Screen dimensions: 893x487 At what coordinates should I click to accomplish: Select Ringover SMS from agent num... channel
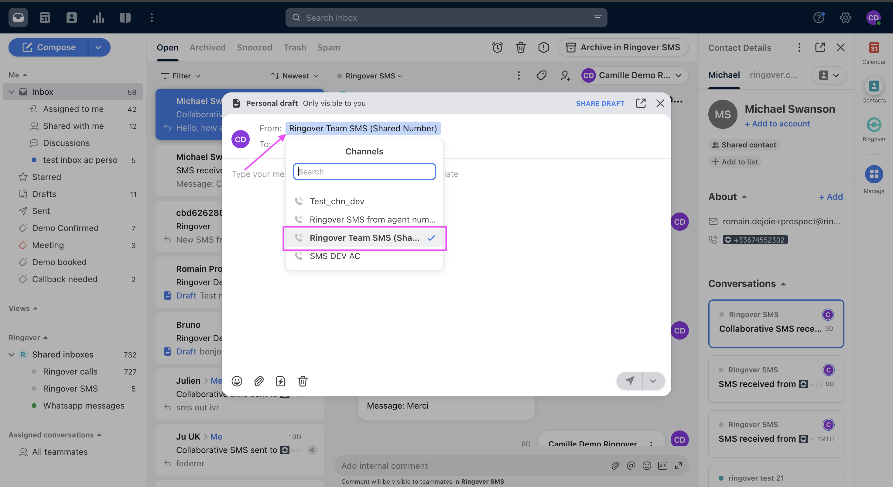(364, 219)
